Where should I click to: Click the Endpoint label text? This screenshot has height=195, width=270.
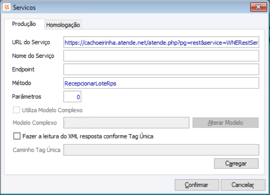click(24, 69)
